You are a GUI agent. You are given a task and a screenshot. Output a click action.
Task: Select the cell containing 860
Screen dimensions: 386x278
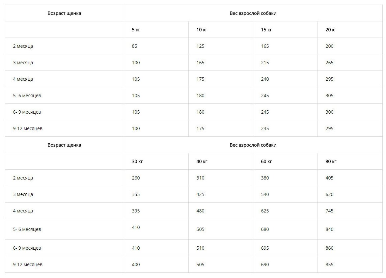tap(329, 248)
